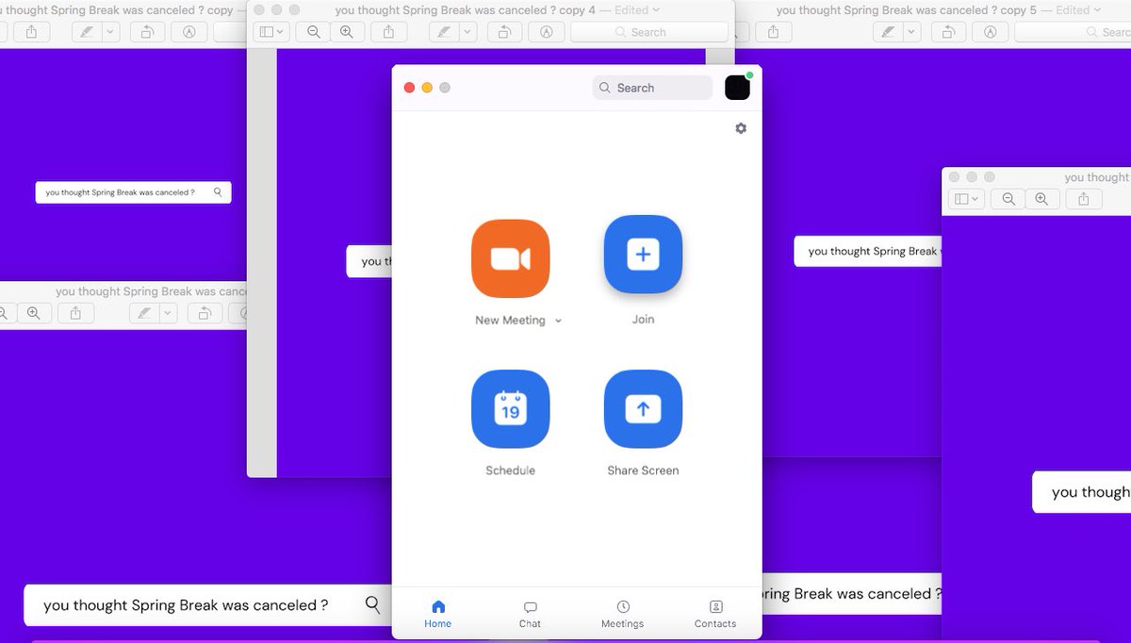This screenshot has width=1131, height=643.
Task: Close the Zoom window with the red button
Action: pyautogui.click(x=409, y=88)
